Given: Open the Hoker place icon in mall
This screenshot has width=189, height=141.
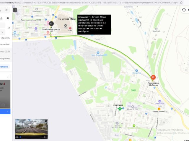Looking at the screenshot, I should pyautogui.click(x=66, y=26).
